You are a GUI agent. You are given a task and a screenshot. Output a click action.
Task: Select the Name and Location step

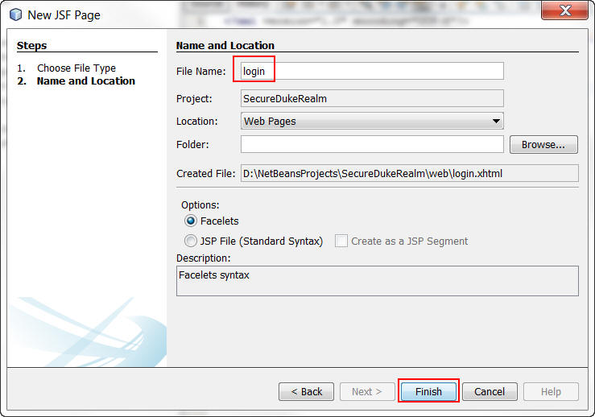85,81
